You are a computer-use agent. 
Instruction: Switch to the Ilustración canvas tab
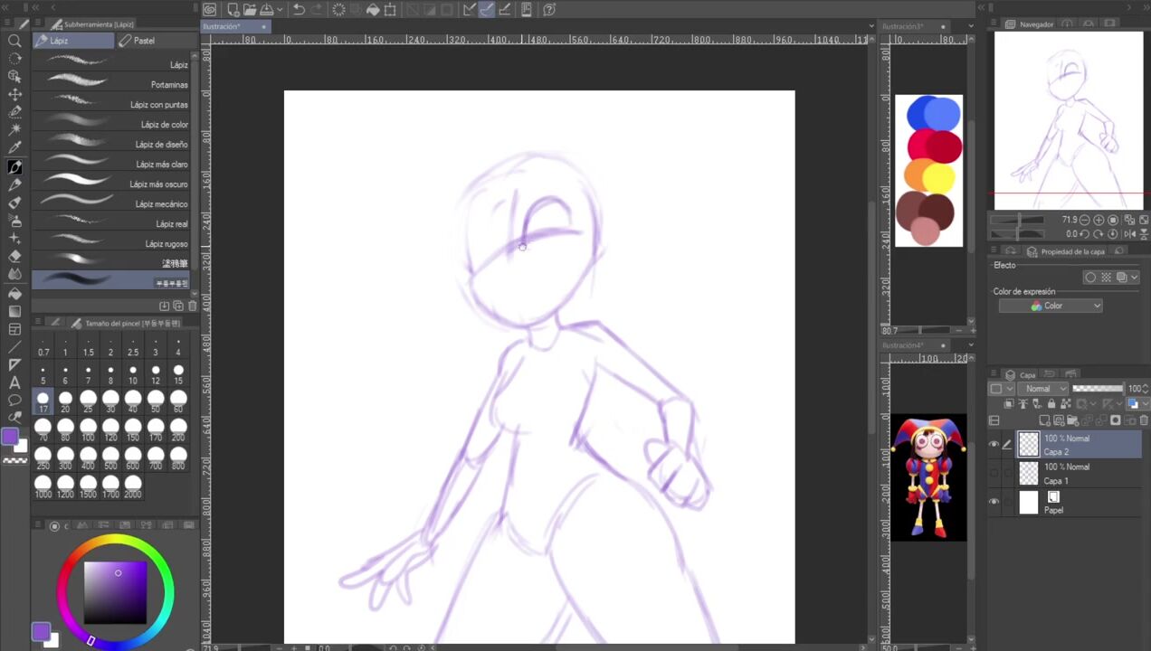click(223, 26)
